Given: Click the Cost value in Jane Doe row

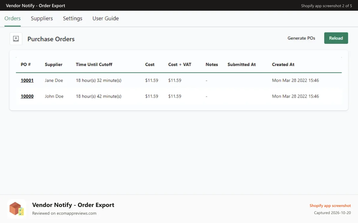Looking at the screenshot, I should (x=152, y=80).
